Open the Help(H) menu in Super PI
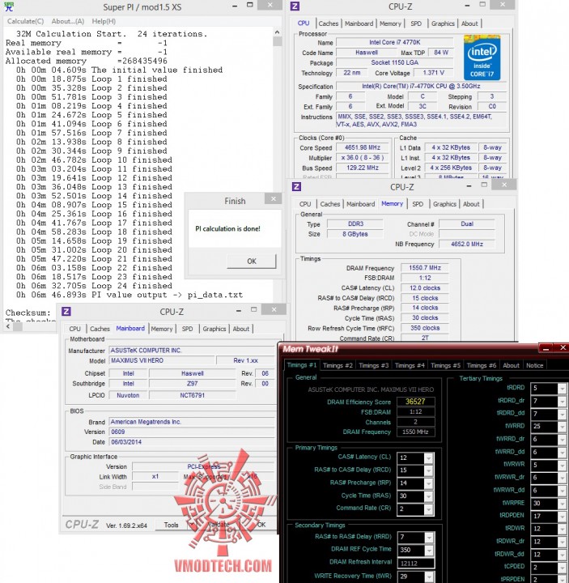The height and width of the screenshot is (583, 569). [104, 21]
